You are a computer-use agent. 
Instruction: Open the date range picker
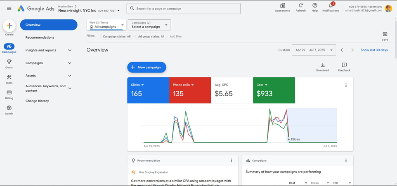tap(314, 50)
